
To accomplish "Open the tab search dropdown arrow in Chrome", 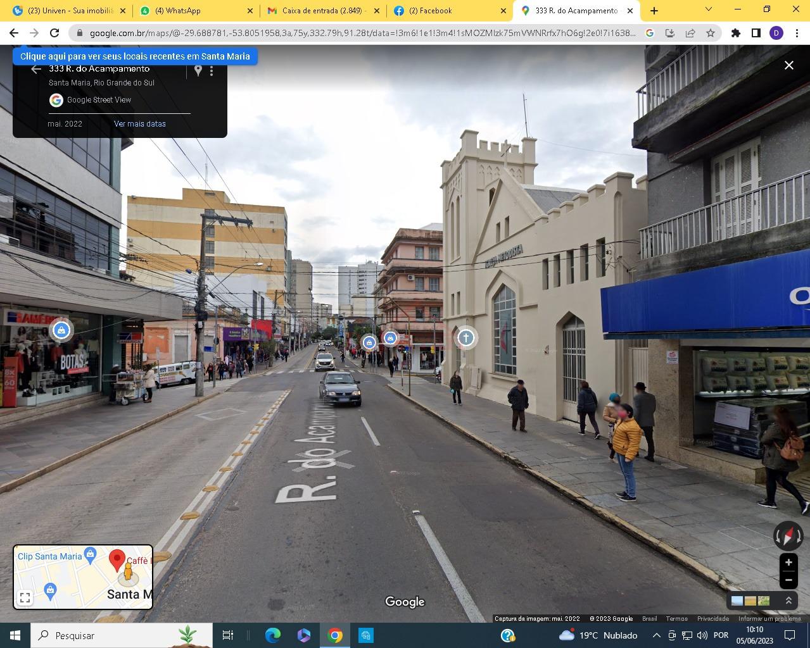I will pyautogui.click(x=707, y=10).
